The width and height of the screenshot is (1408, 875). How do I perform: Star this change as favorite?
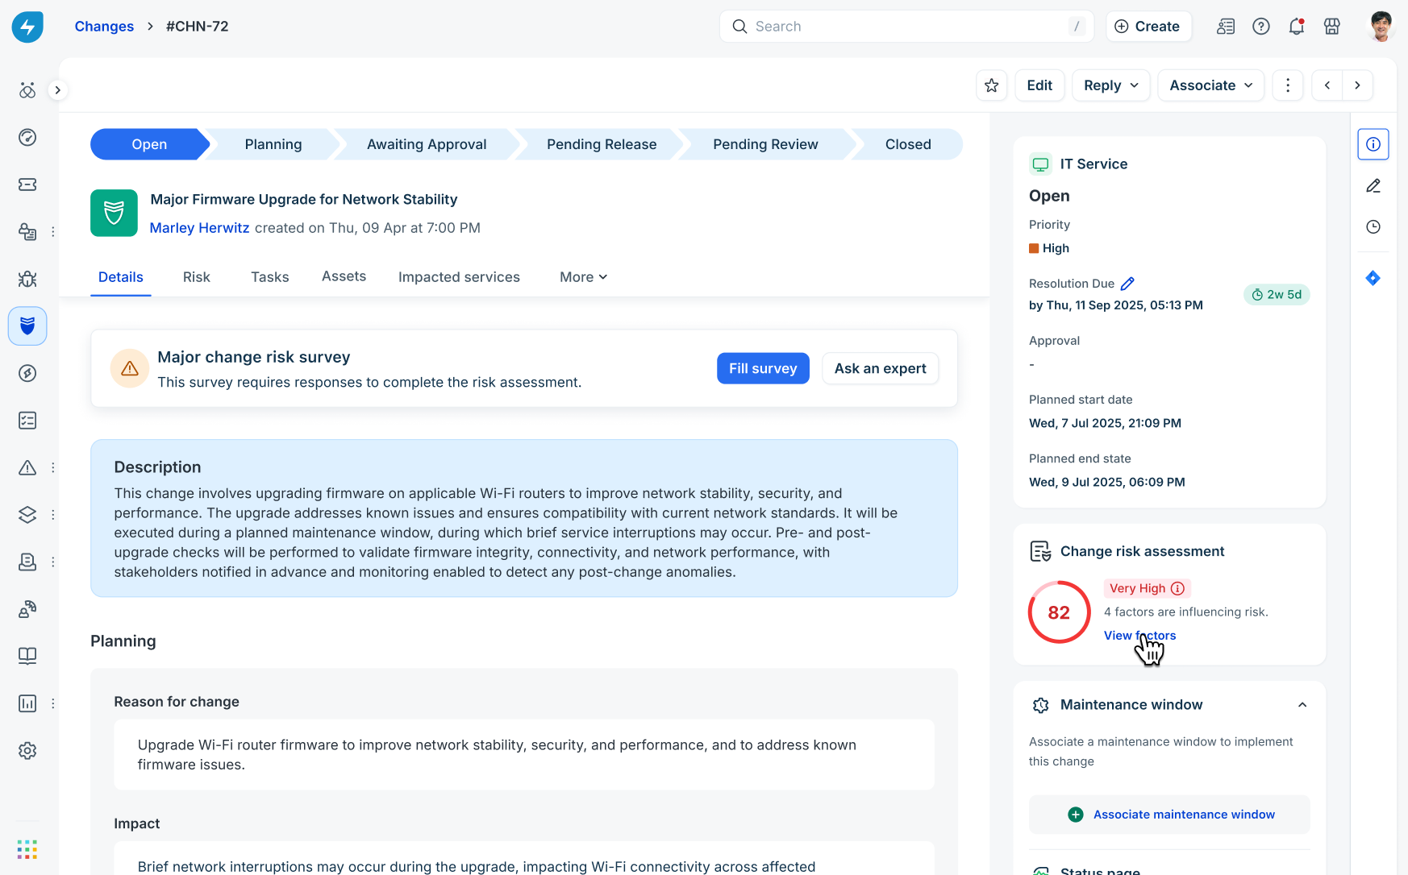pyautogui.click(x=992, y=85)
